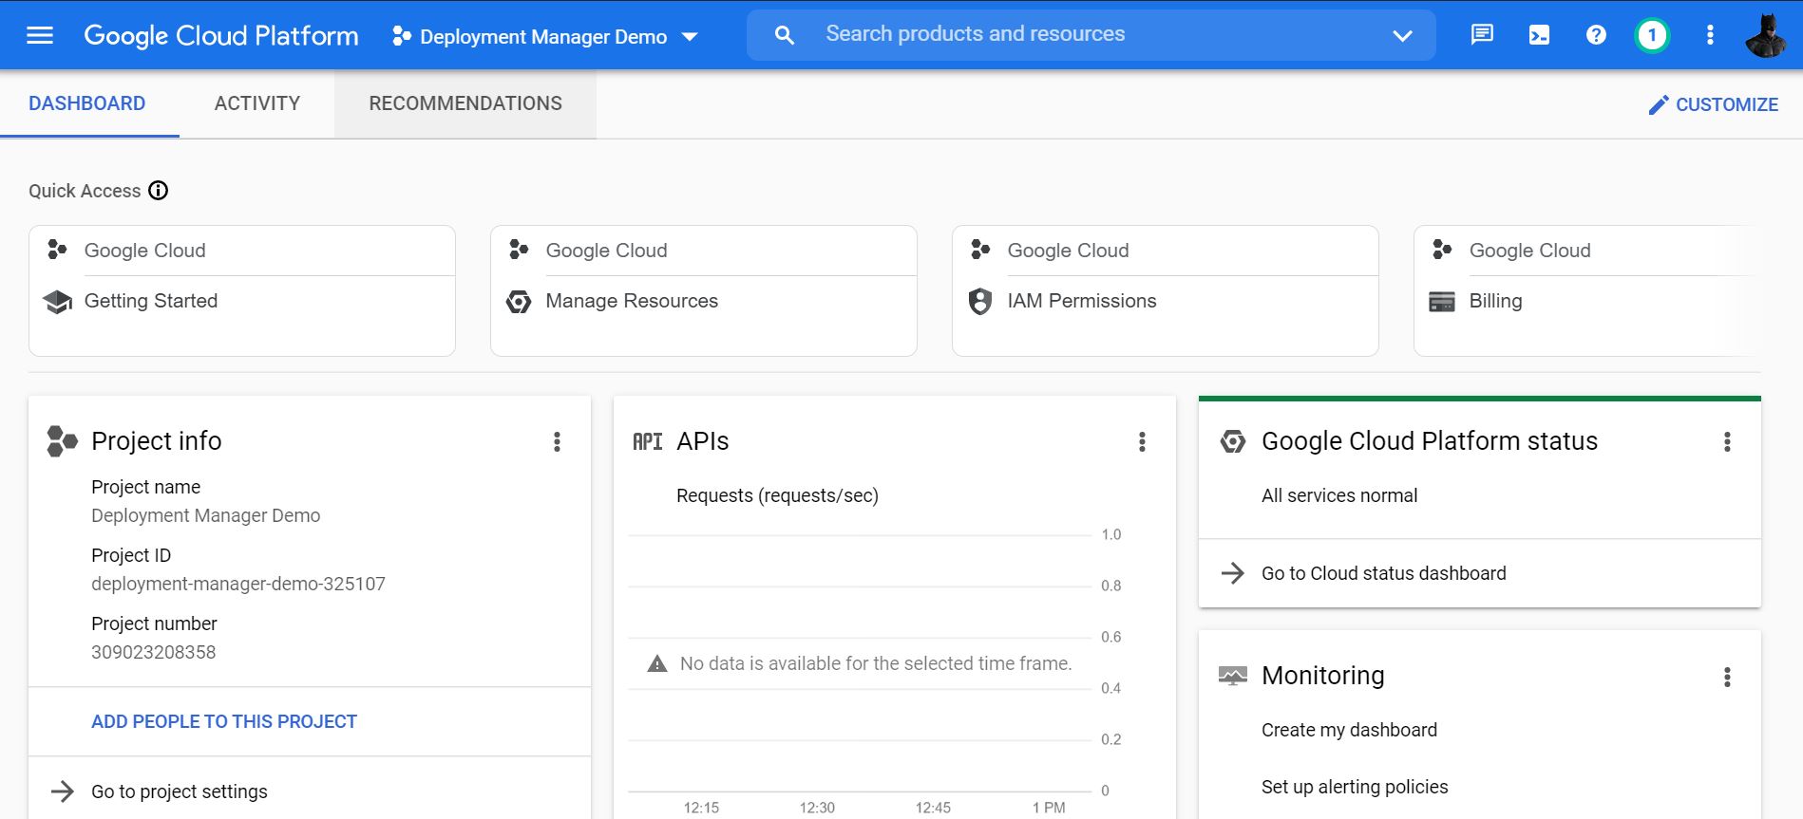Viewport: 1803px width, 819px height.
Task: Open notifications badge showing 1
Action: (x=1652, y=35)
